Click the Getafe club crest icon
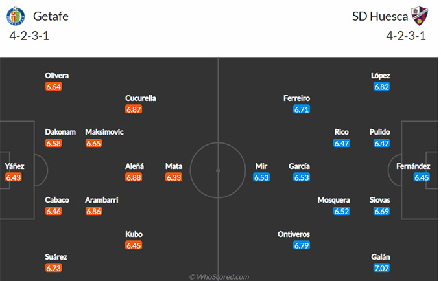 click(x=16, y=16)
